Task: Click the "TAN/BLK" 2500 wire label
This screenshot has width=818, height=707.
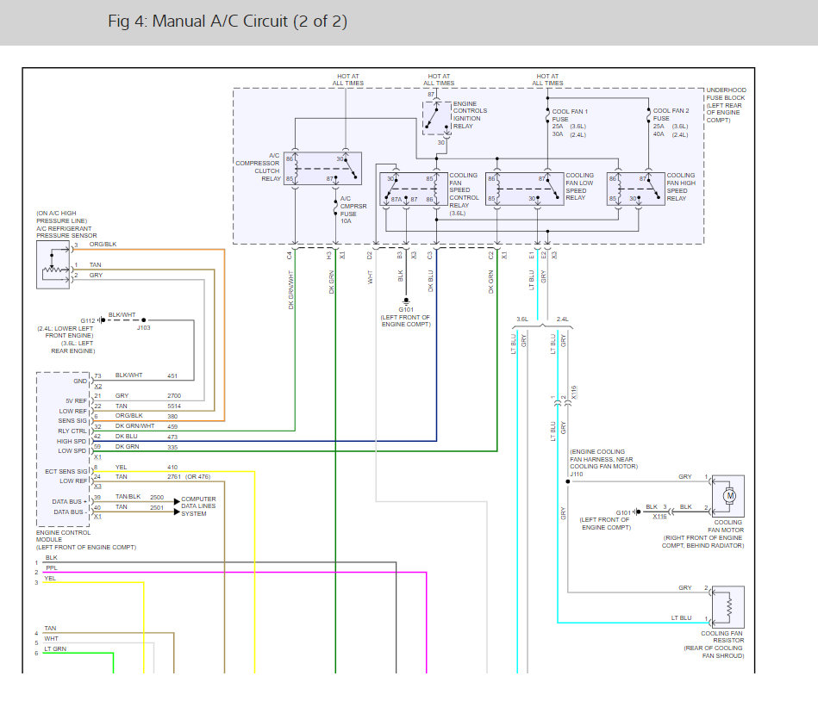Action: pos(128,497)
